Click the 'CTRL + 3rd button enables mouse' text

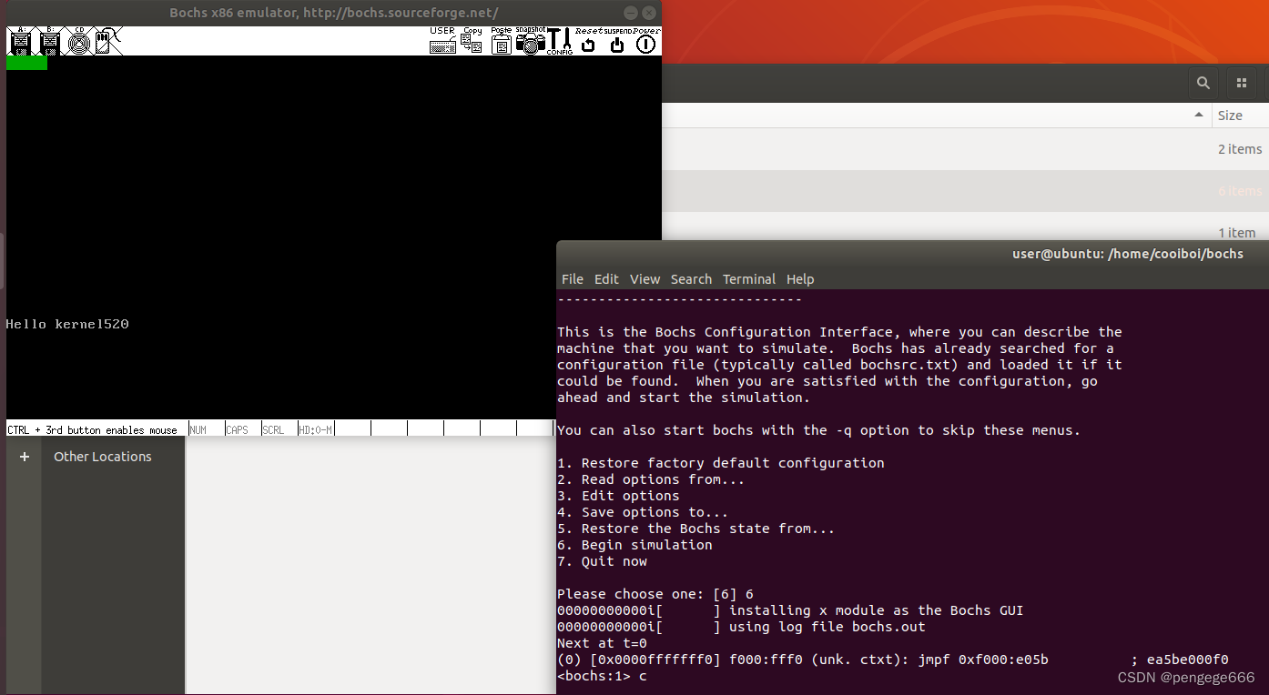(92, 429)
